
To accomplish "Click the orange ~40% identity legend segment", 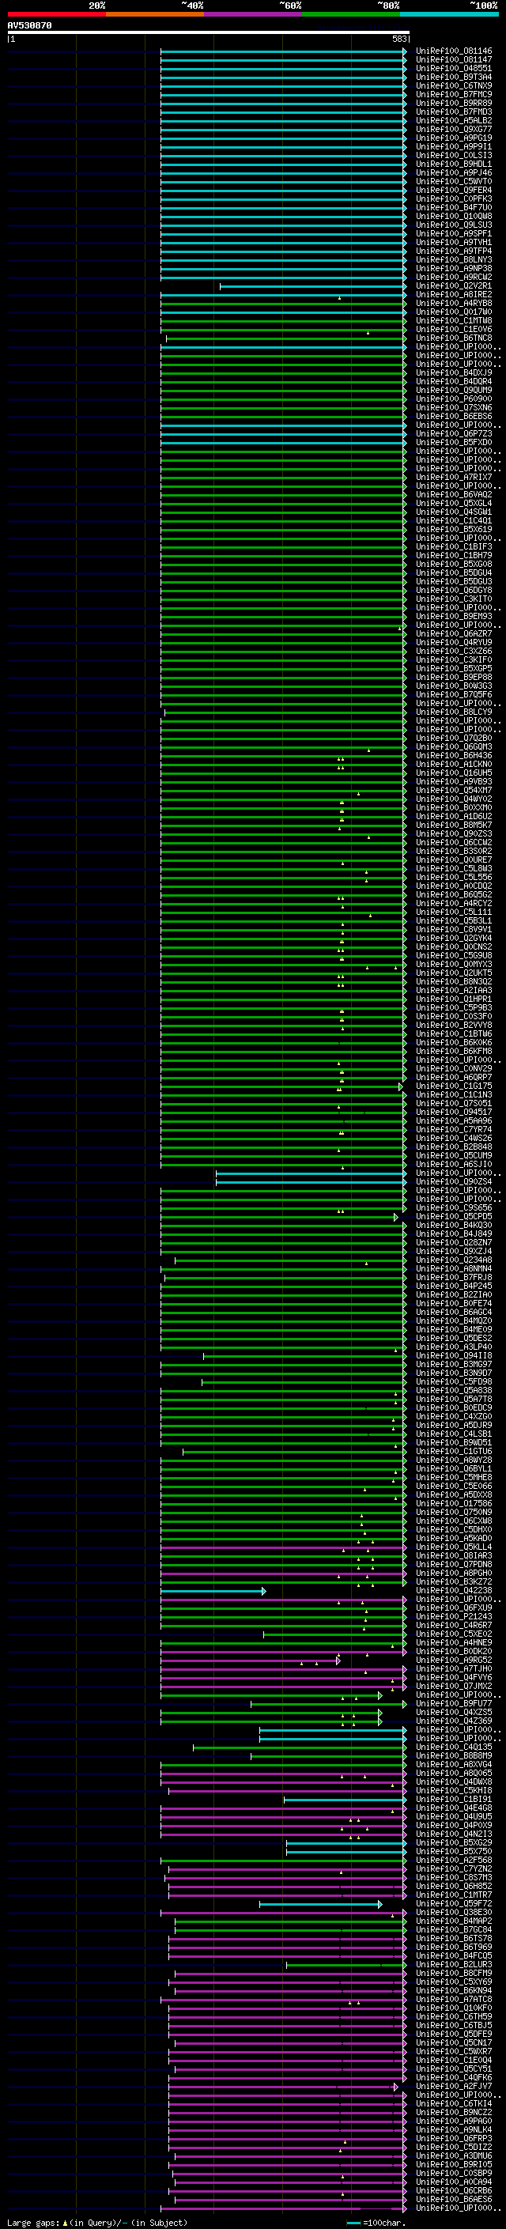I will 155,14.
